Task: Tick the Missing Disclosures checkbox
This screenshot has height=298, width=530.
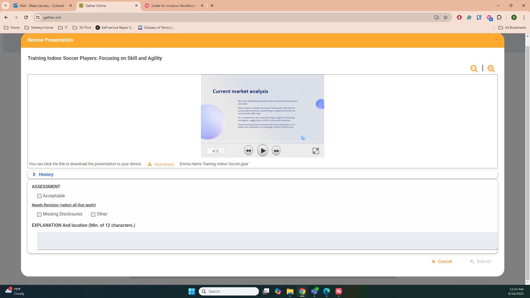Action: [x=39, y=214]
